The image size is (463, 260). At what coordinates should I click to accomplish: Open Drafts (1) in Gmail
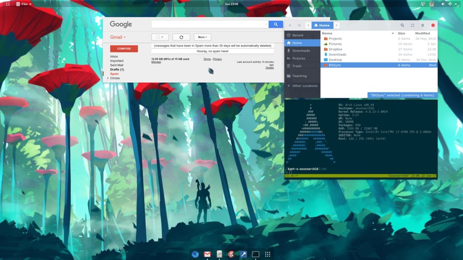coord(117,69)
